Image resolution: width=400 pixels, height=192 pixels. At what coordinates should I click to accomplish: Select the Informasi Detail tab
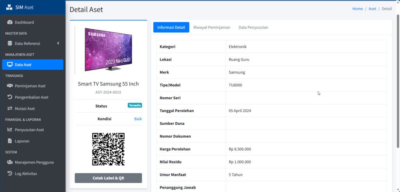[171, 27]
